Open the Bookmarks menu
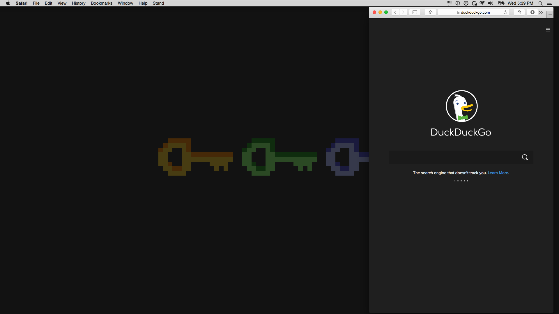 click(102, 3)
